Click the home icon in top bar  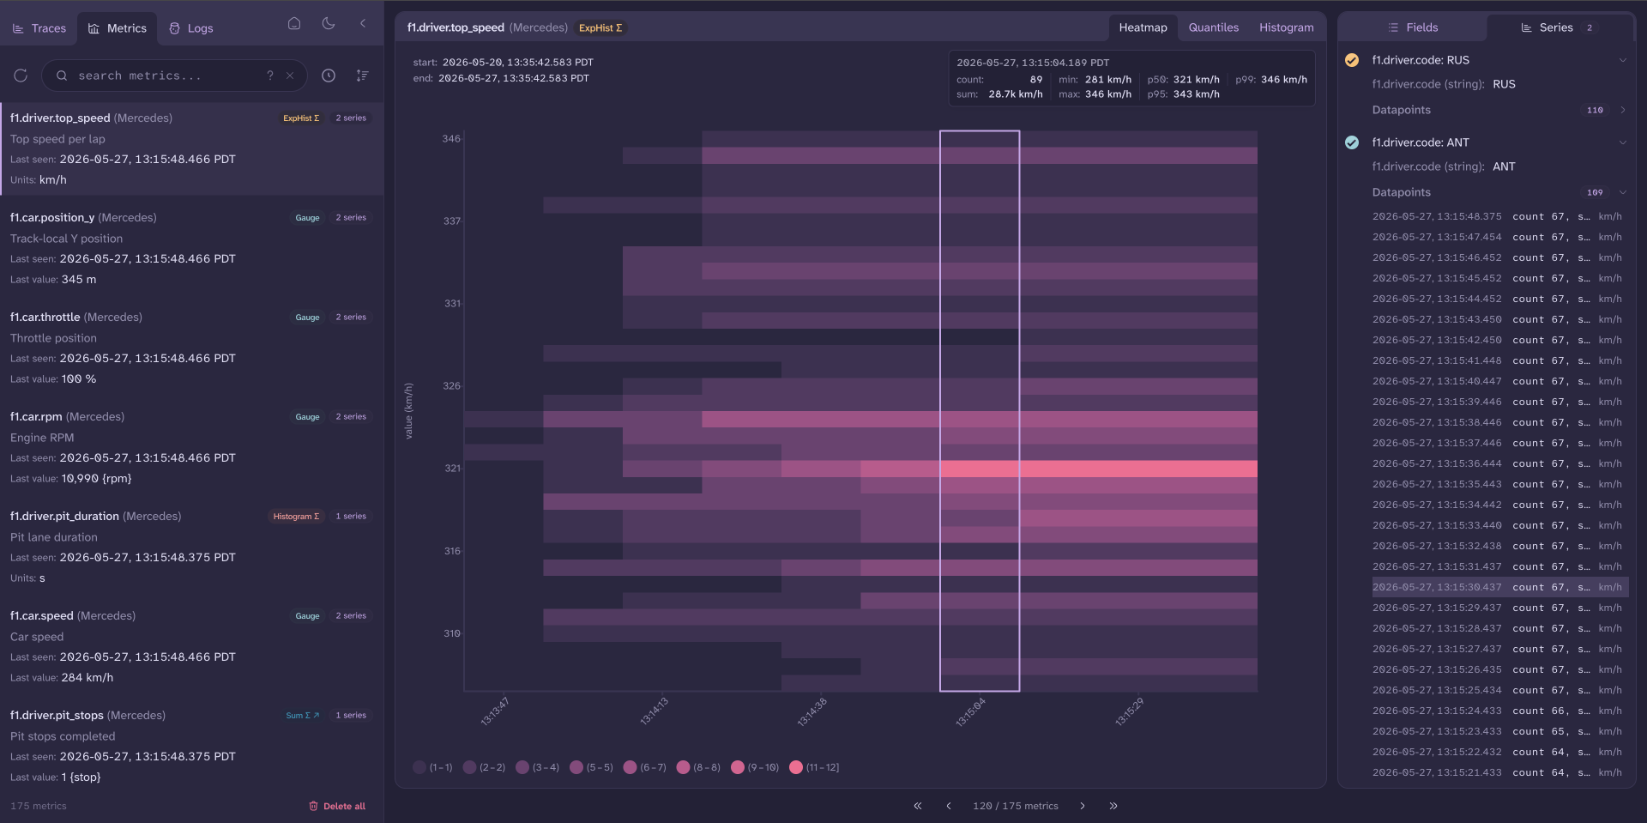click(x=294, y=23)
